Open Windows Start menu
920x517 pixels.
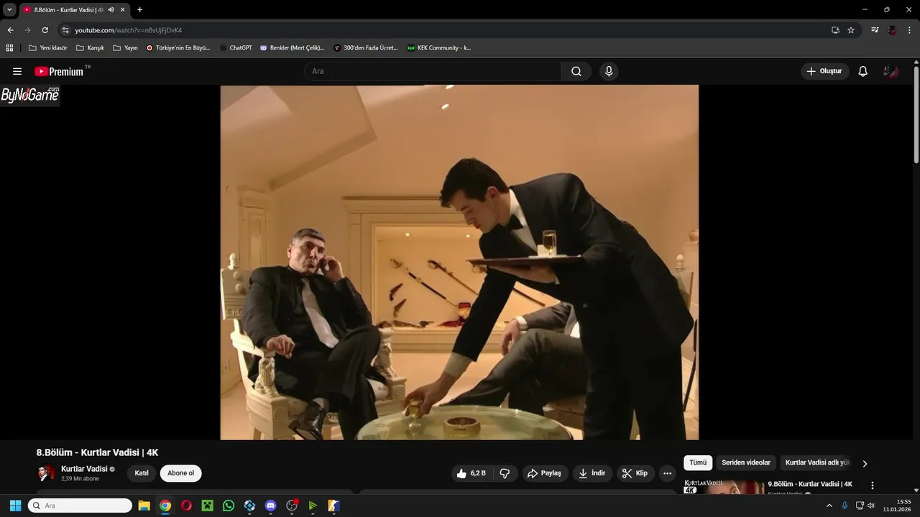tap(15, 506)
